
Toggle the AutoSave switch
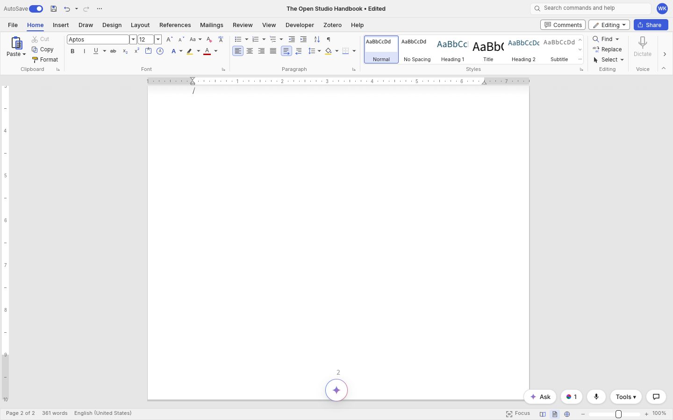click(x=36, y=9)
